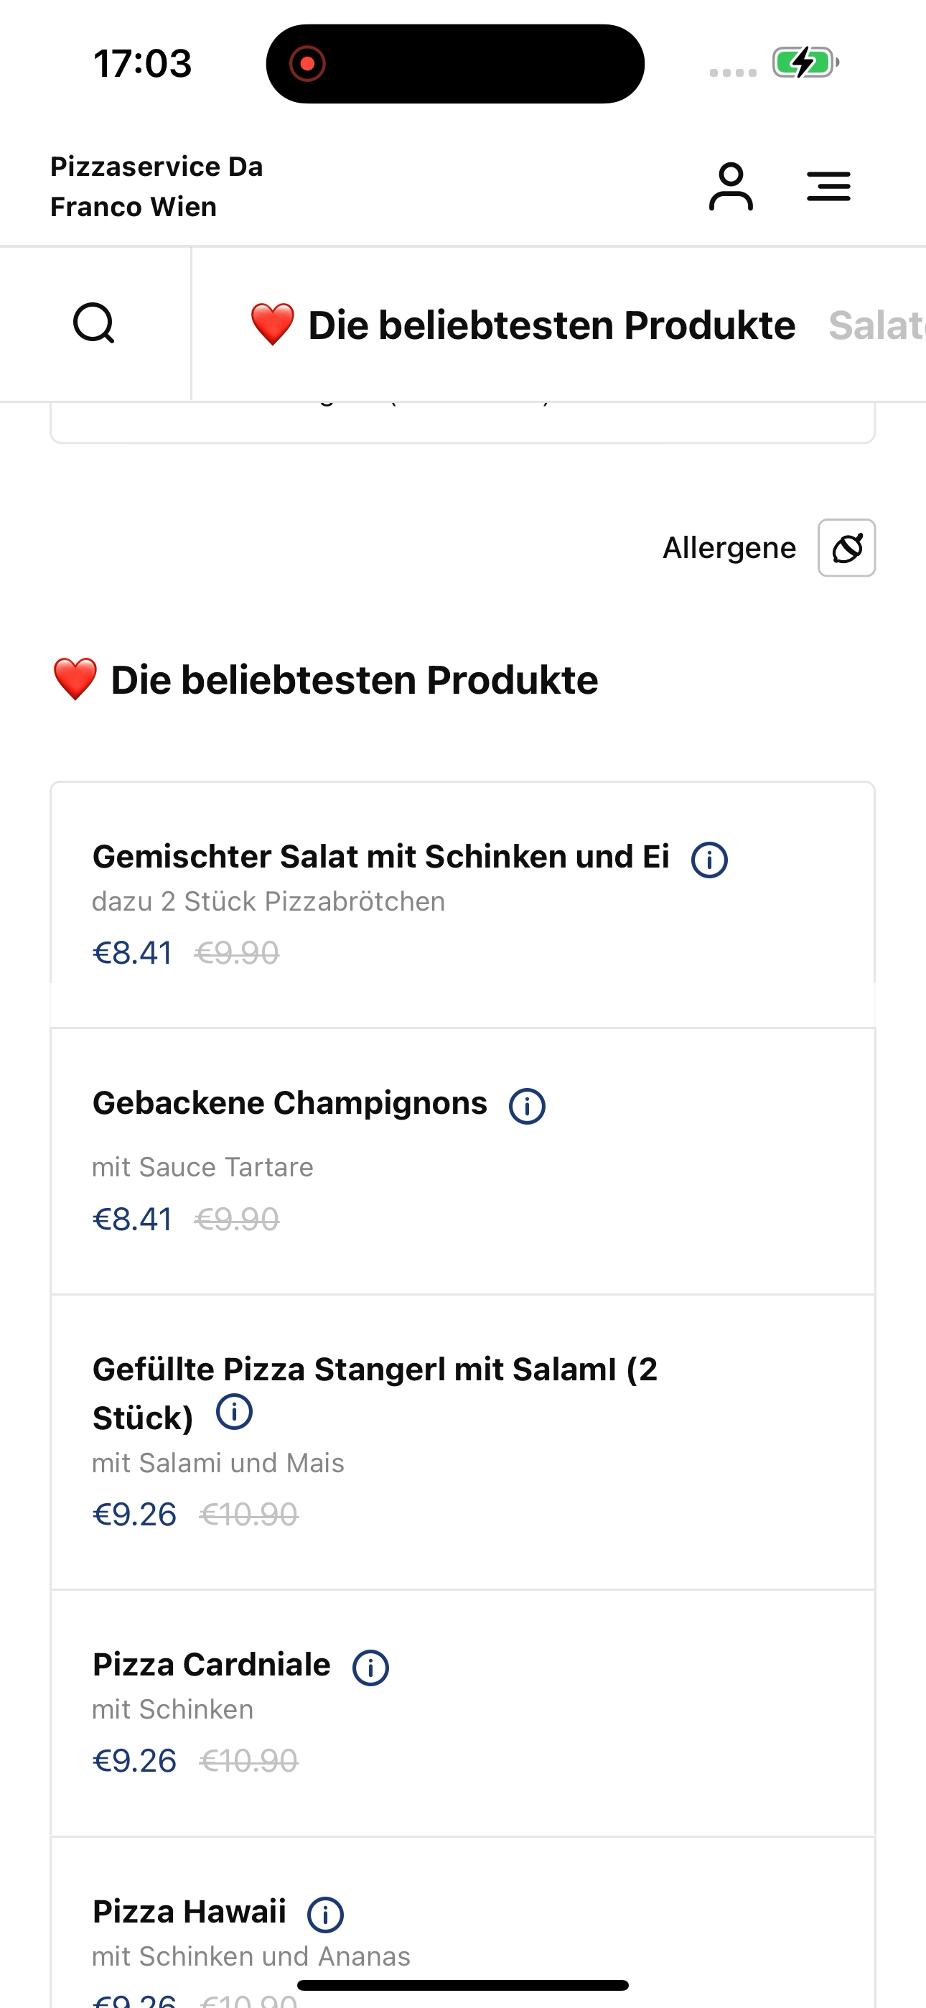Viewport: 926px width, 2008px height.
Task: Select the Die beliebtesten Produkte tab
Action: (x=523, y=325)
